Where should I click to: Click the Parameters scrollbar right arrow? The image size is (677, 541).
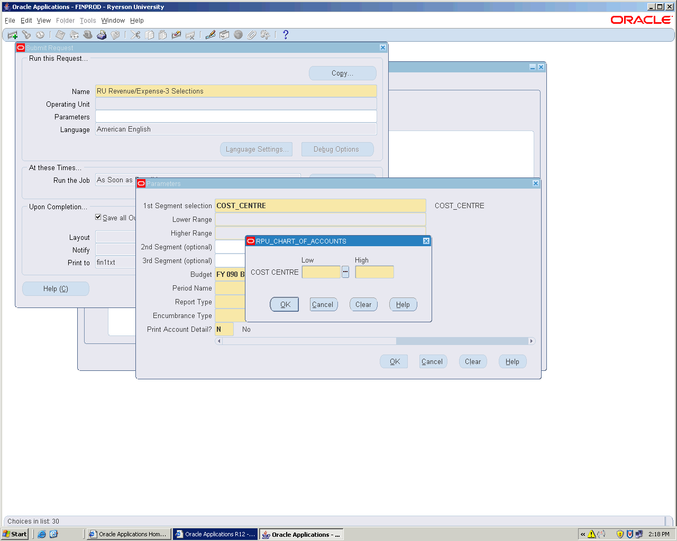tap(532, 341)
